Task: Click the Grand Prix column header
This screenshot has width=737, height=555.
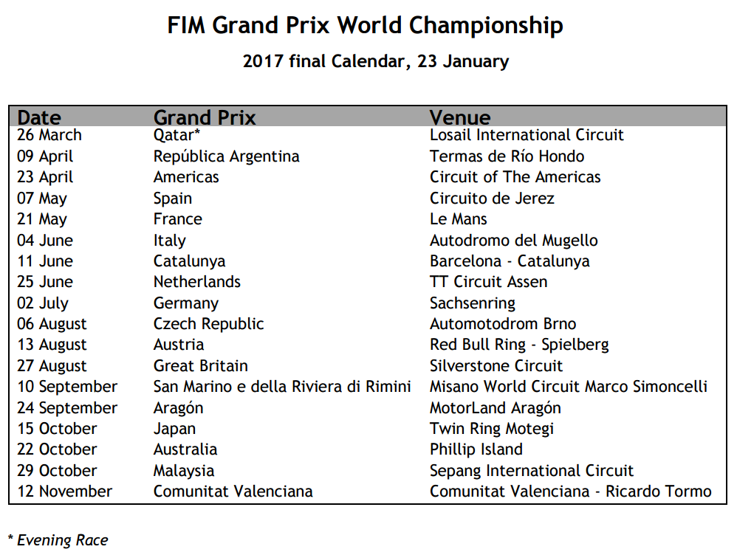Action: (x=205, y=117)
